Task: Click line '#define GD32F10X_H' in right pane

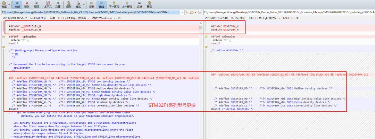Action: (x=225, y=30)
